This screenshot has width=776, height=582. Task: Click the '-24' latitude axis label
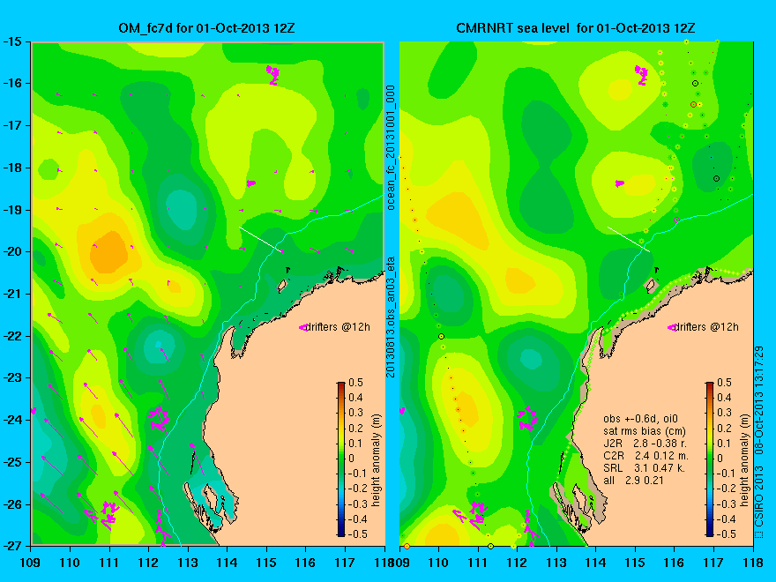pyautogui.click(x=12, y=420)
